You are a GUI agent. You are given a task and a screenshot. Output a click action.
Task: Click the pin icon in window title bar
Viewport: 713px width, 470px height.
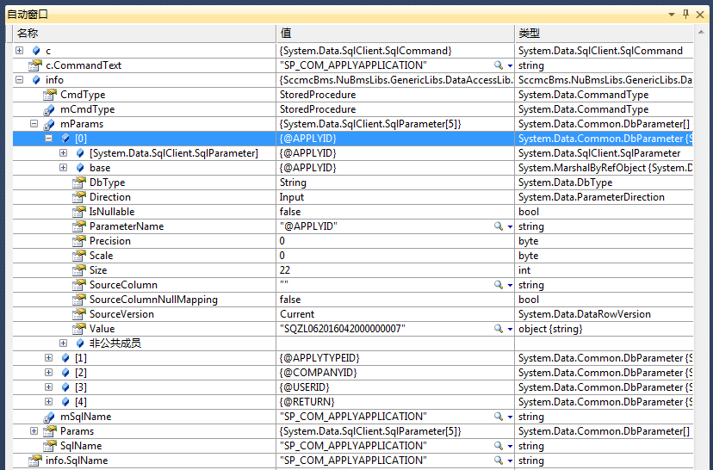[685, 14]
